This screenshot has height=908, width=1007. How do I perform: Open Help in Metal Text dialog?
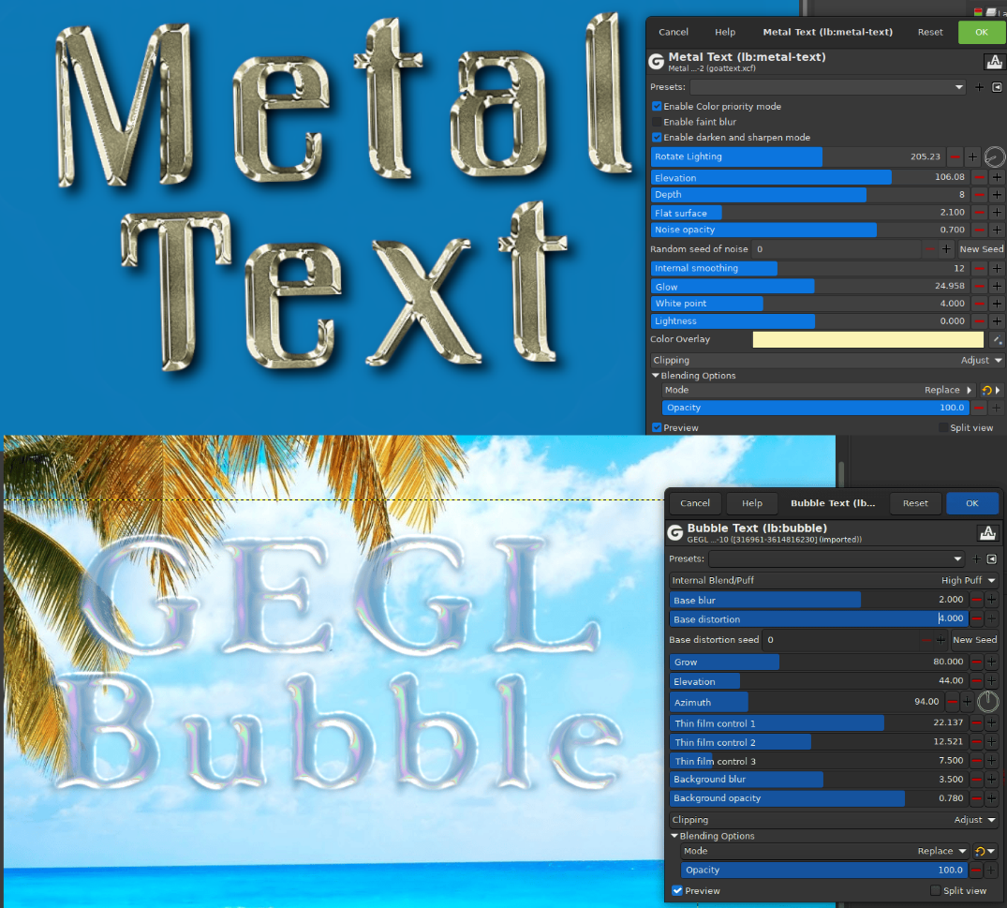pos(725,32)
